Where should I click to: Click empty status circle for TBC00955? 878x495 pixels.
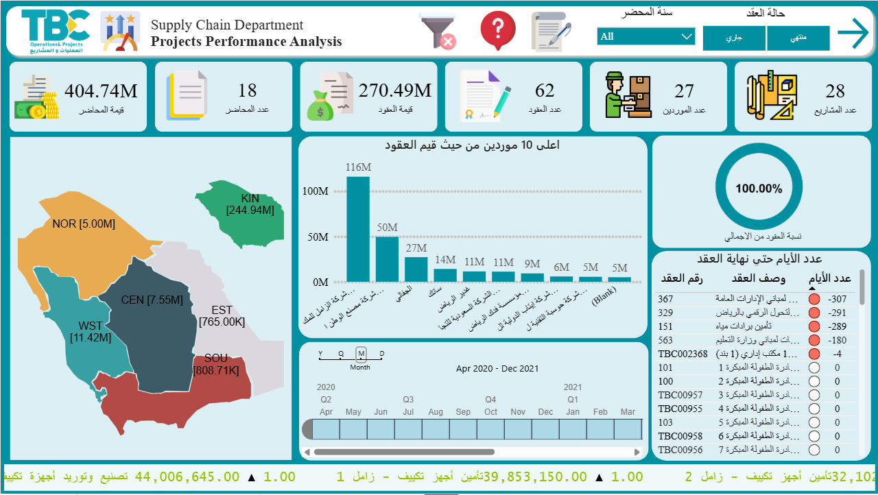814,409
